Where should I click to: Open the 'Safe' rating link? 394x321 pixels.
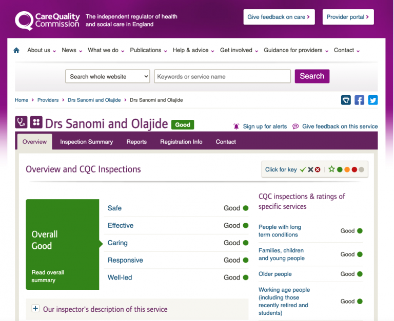click(114, 208)
